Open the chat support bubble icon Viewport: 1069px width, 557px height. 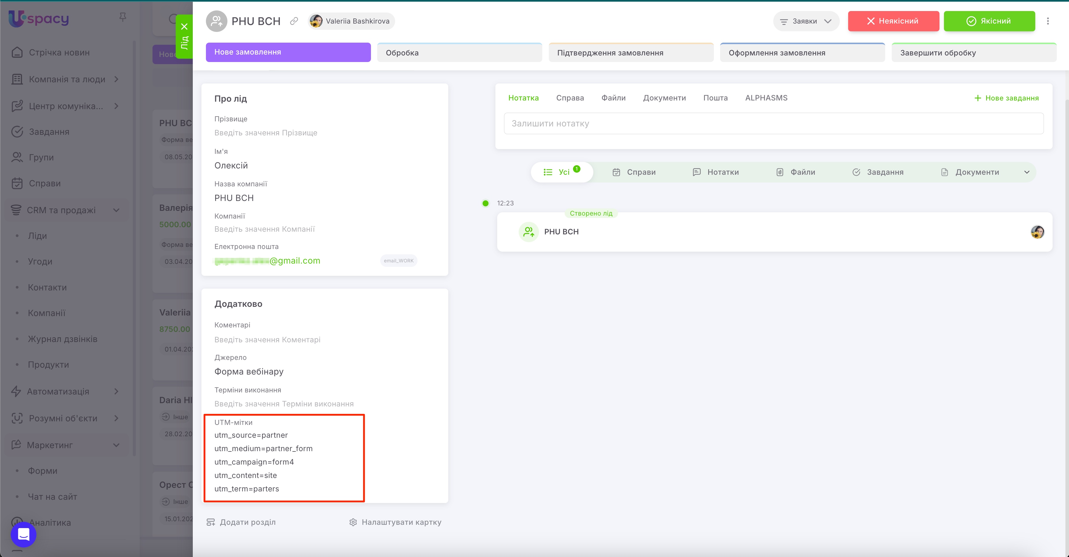(23, 534)
